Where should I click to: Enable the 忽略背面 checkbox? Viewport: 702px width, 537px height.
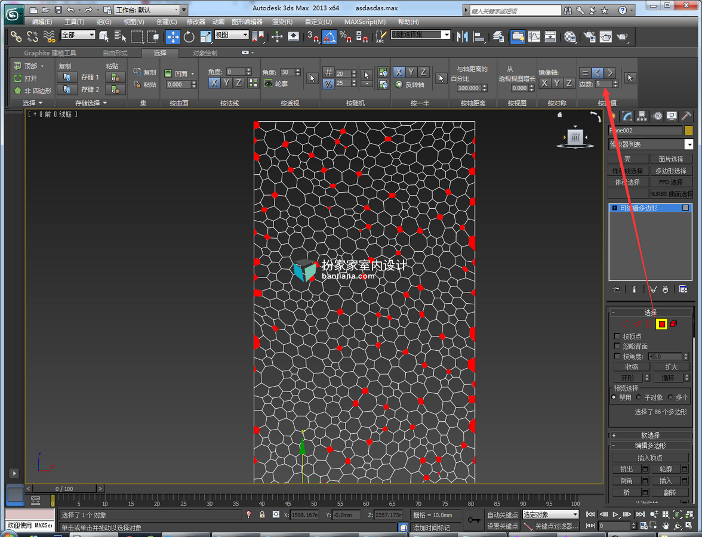[617, 346]
